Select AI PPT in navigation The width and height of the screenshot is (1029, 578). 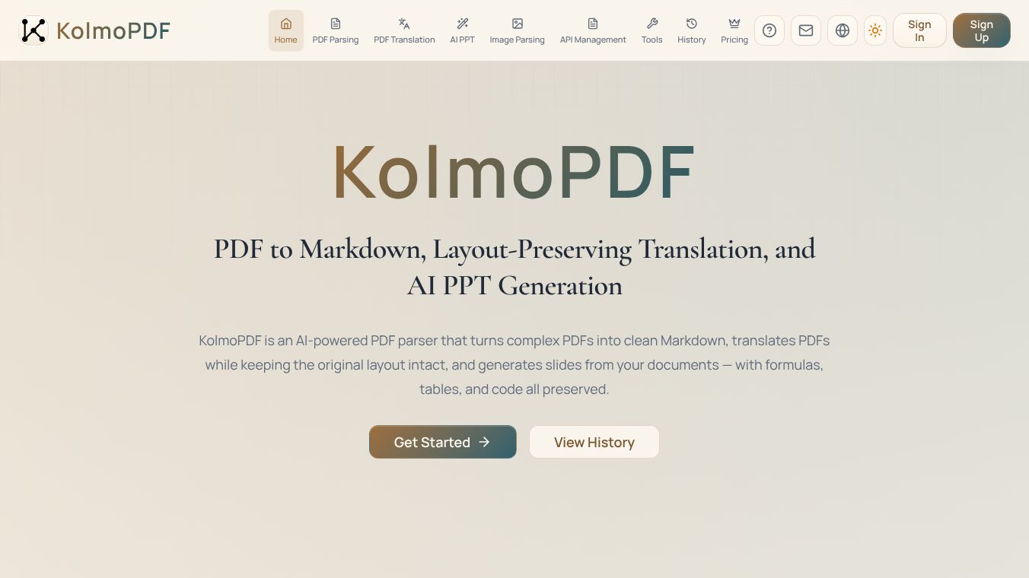pyautogui.click(x=462, y=30)
